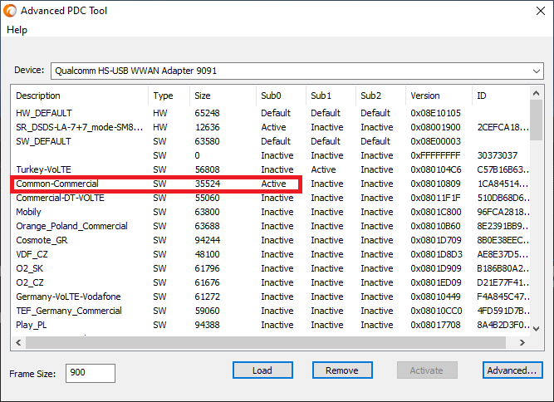The image size is (554, 402).
Task: Click size 94244 in Cosmote_GR row
Action: [207, 240]
